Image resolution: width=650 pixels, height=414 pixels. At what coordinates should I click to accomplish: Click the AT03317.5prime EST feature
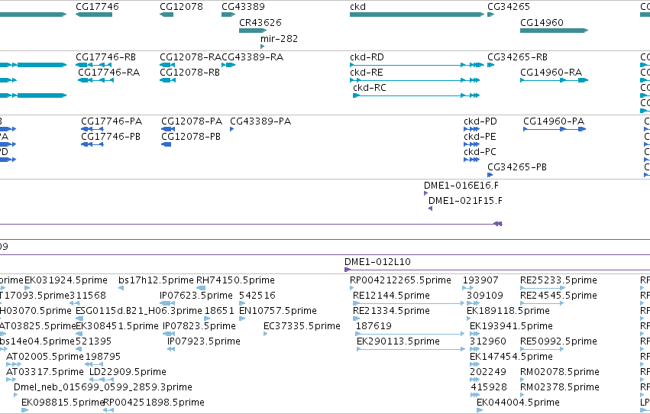click(11, 380)
